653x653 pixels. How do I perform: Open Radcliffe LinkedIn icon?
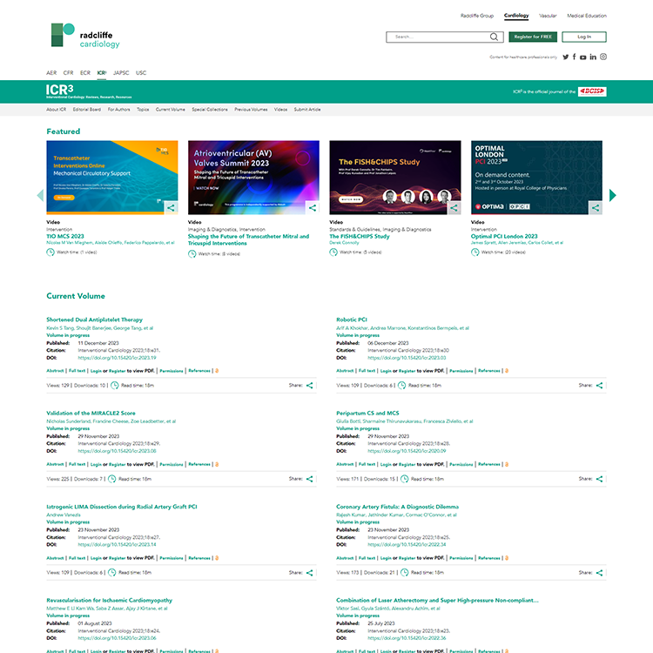click(593, 57)
